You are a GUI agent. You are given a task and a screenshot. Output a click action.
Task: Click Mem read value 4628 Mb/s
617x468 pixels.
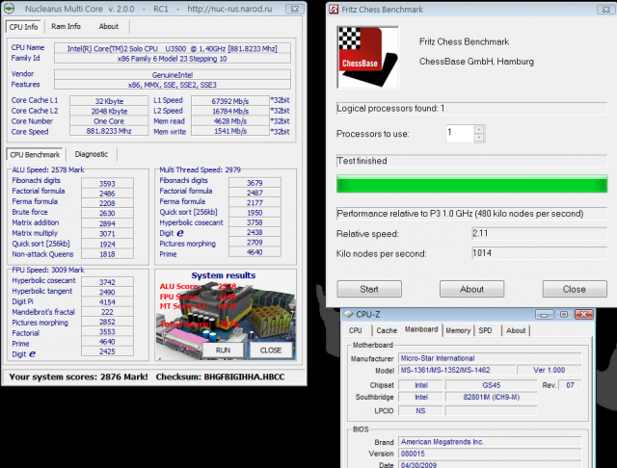tap(230, 121)
